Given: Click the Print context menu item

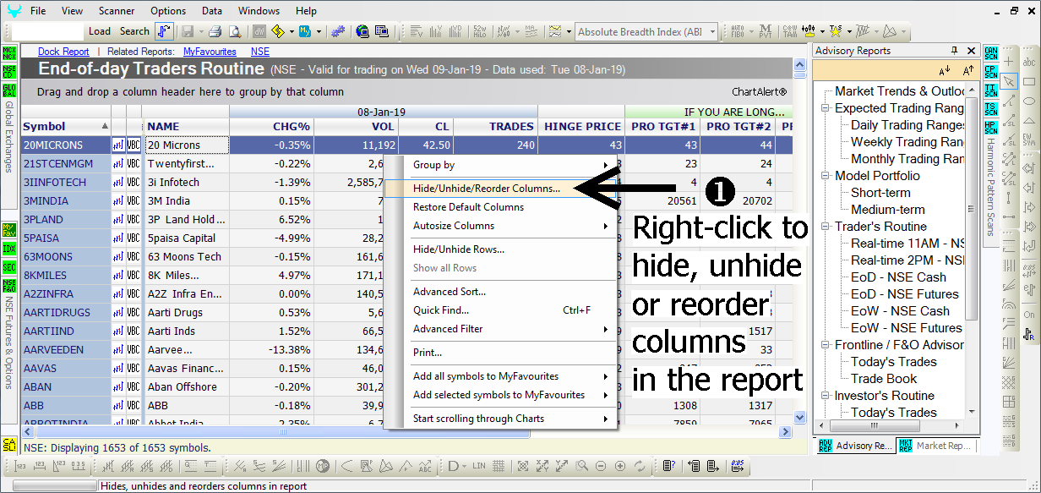Looking at the screenshot, I should (500, 353).
